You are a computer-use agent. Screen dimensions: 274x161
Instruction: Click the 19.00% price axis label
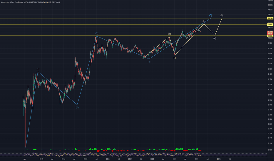point(270,28)
